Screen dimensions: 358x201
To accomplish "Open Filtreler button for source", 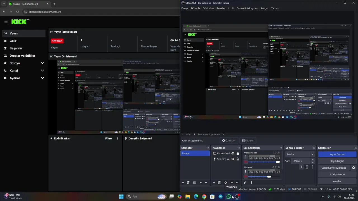I will click(x=248, y=141).
